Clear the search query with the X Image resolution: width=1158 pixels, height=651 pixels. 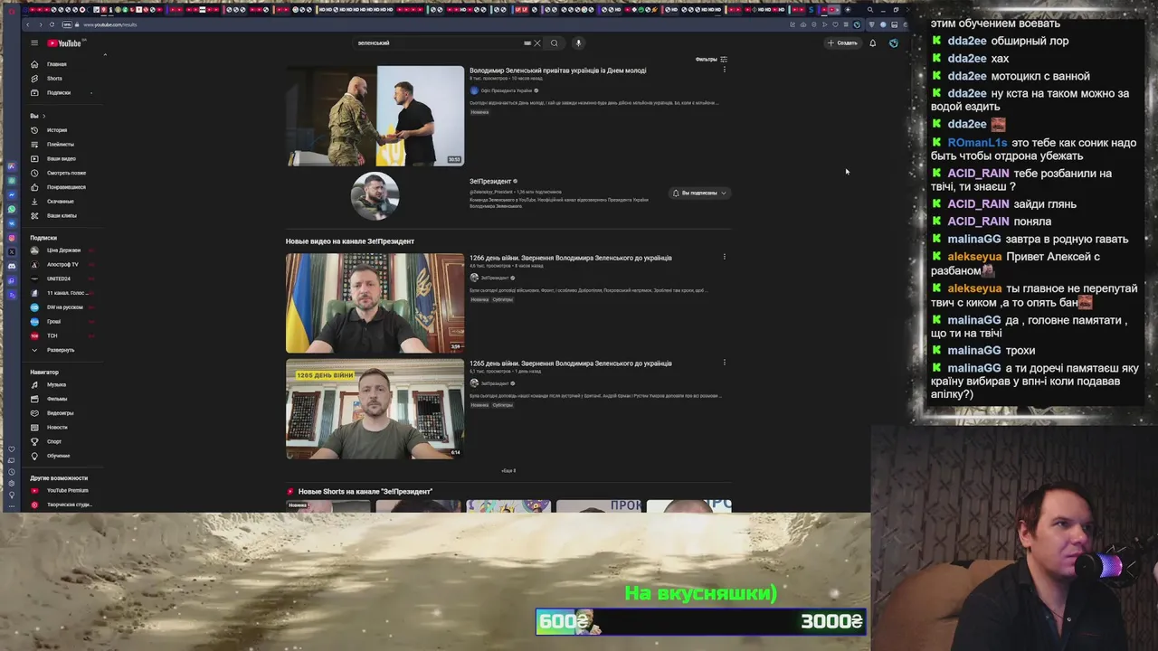[x=536, y=42]
